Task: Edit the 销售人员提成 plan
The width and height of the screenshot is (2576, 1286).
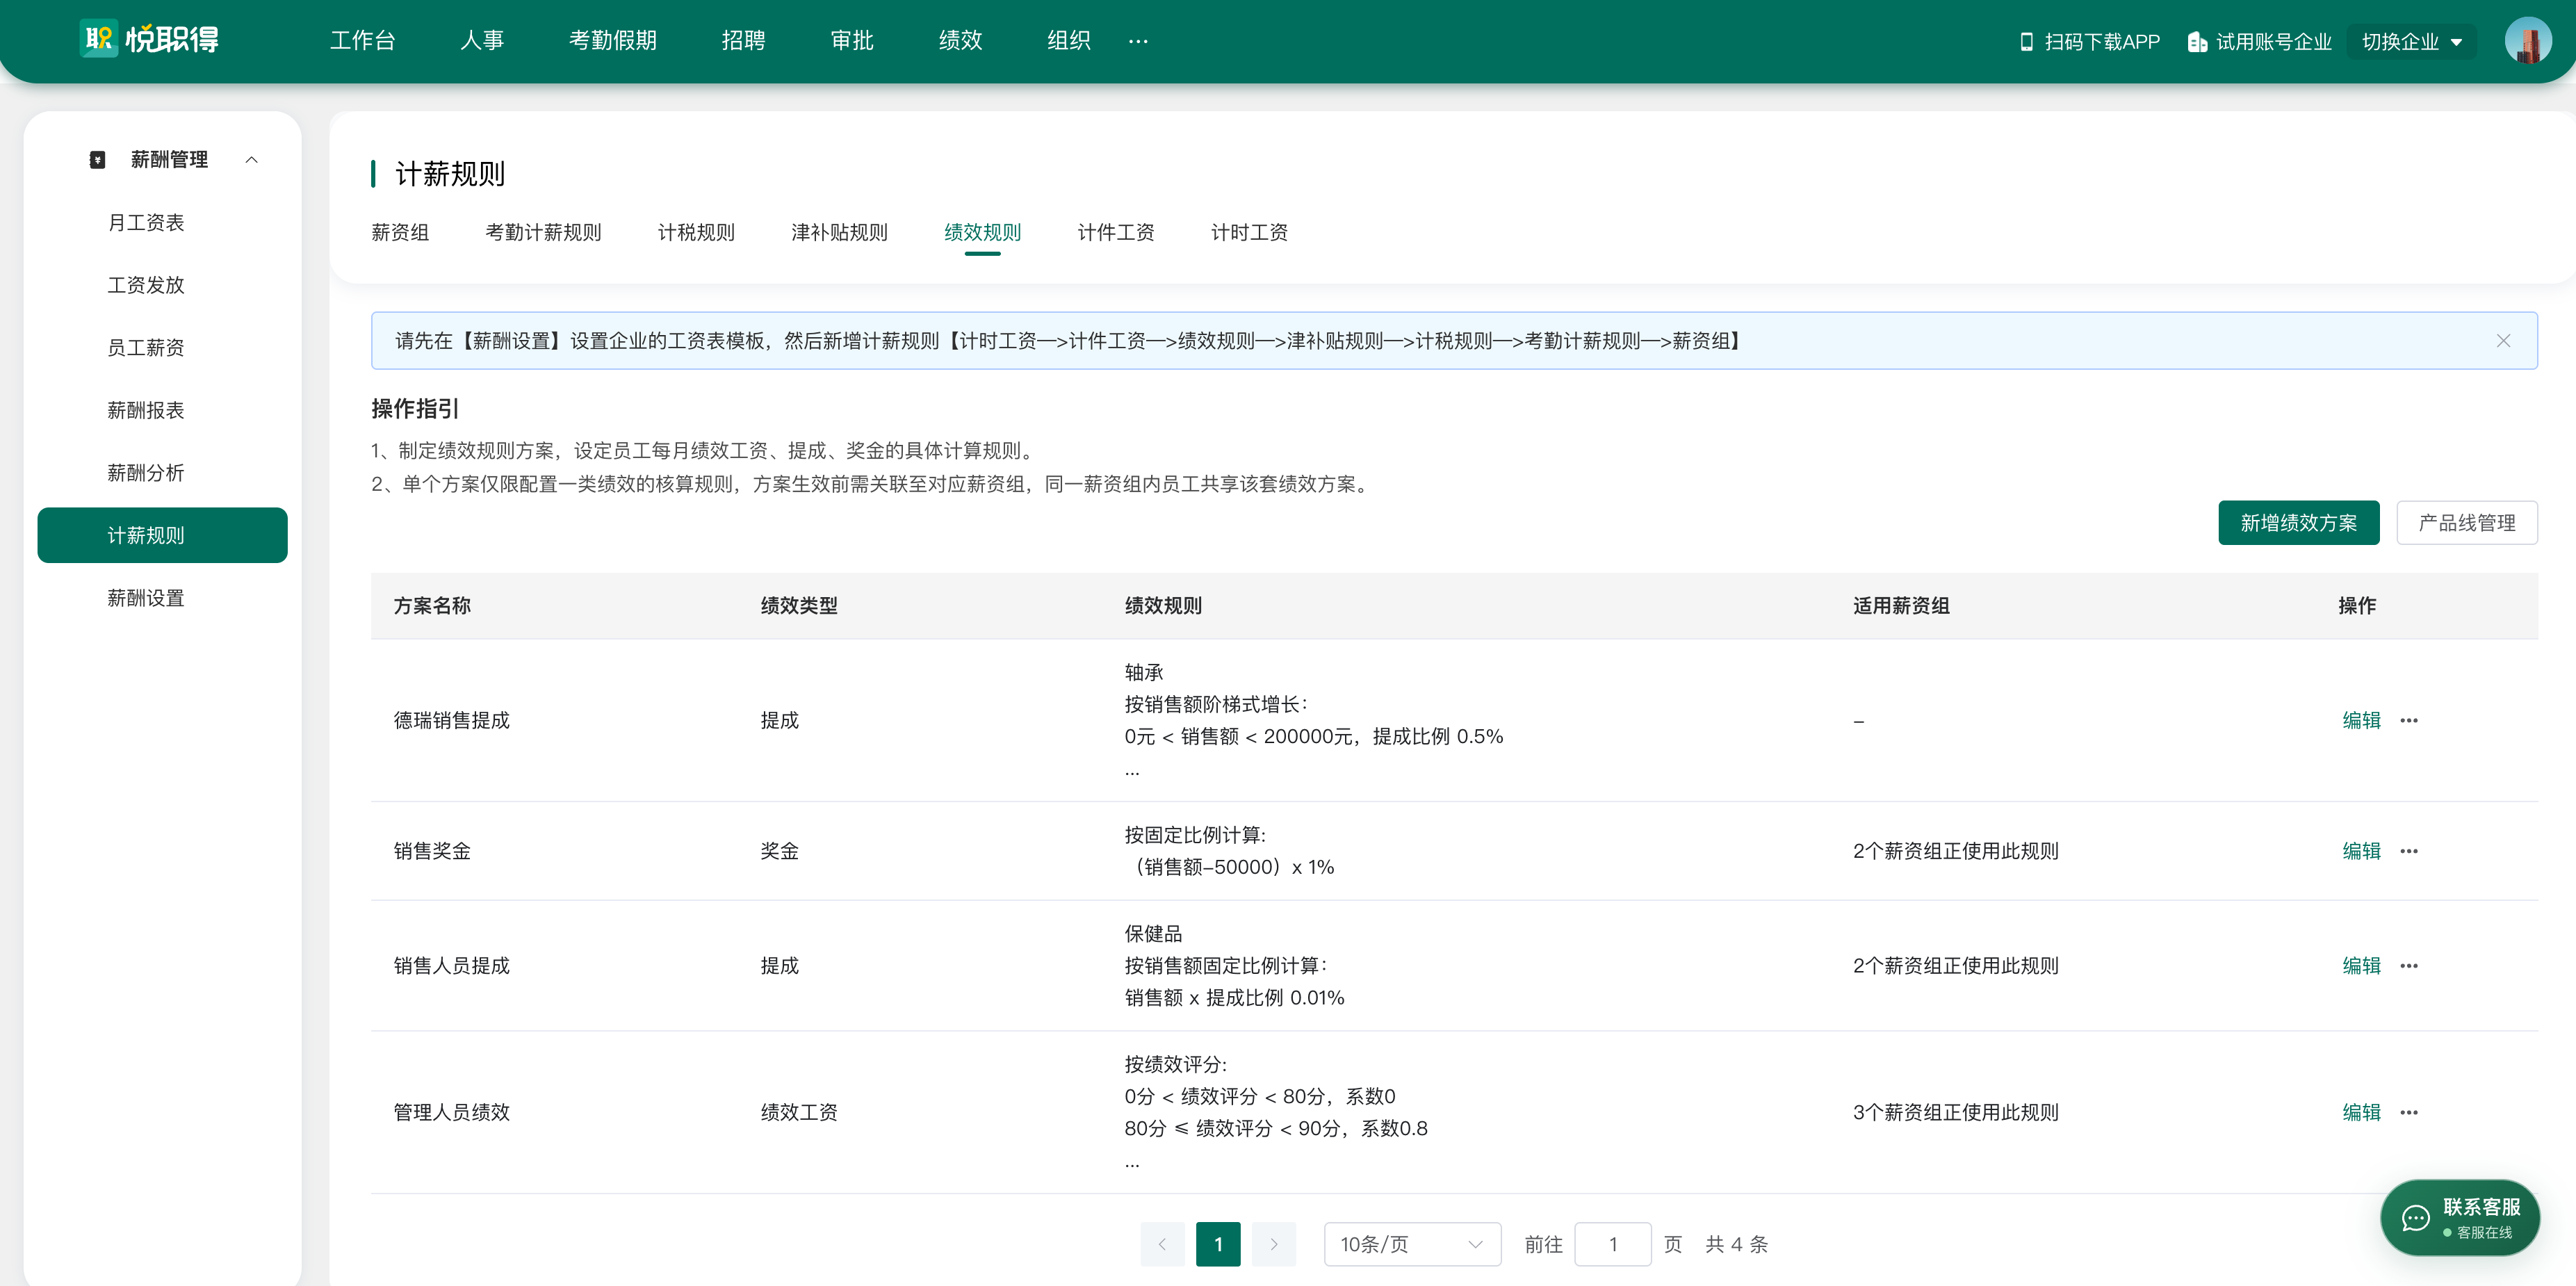Action: click(2361, 966)
